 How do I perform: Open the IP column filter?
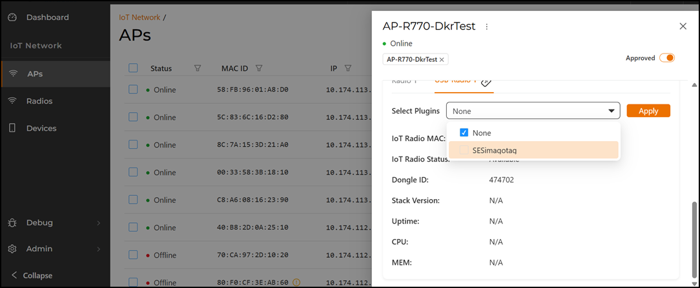click(x=348, y=68)
